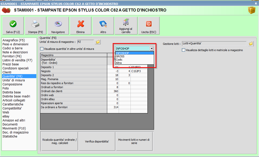Click Ricalcola quantita' ordinate / mag. calcolati button
The image size is (259, 157).
[59, 141]
